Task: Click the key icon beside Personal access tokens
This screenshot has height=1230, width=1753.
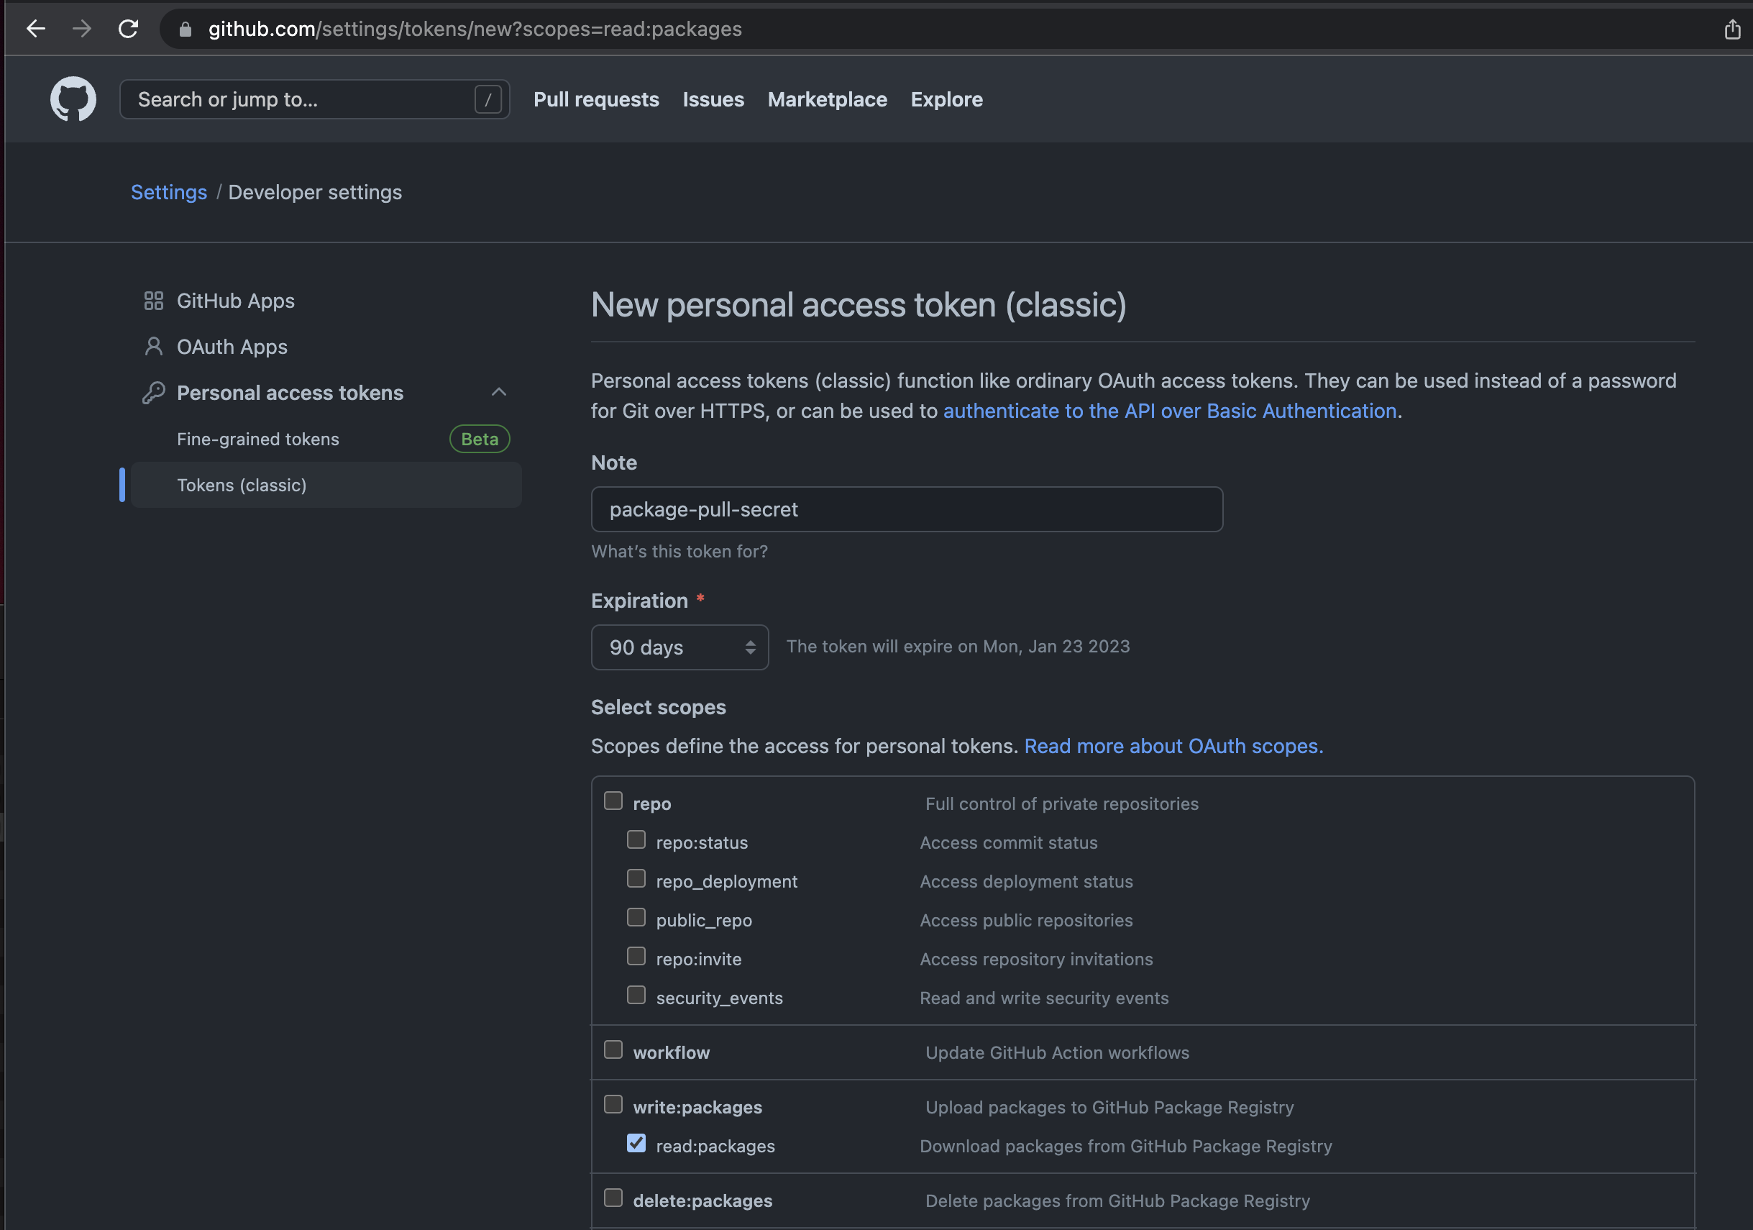Action: 153,393
